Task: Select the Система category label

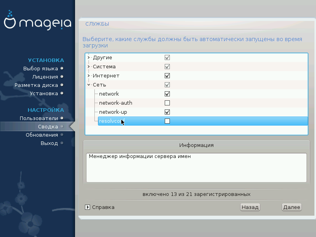Action: point(104,67)
